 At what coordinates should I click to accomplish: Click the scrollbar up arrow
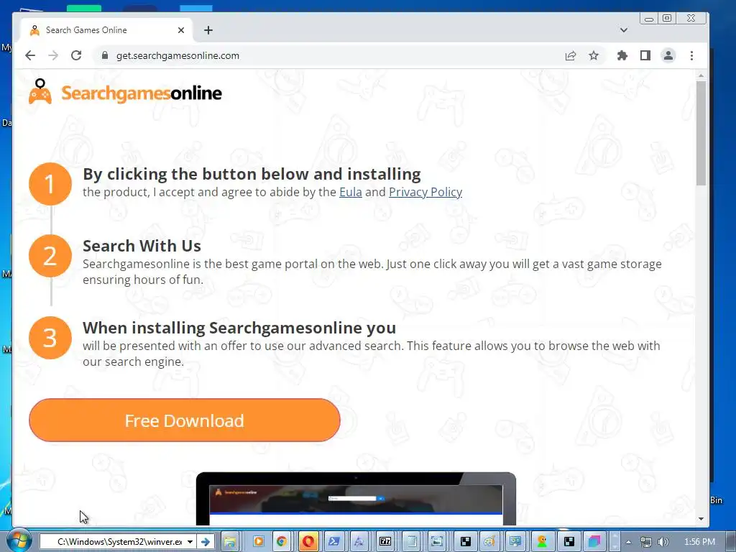[701, 75]
